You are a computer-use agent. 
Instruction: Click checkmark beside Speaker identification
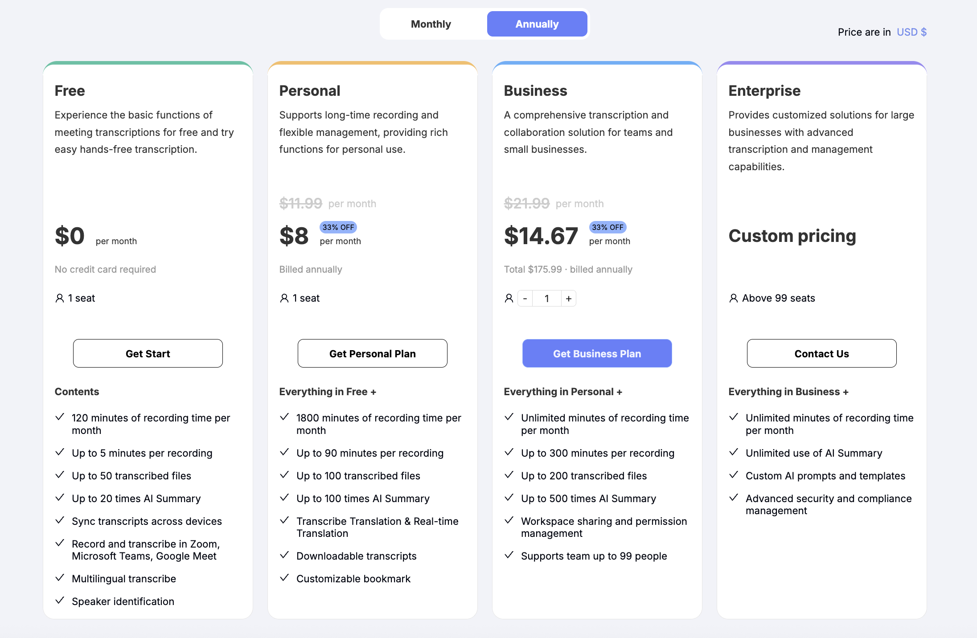click(60, 601)
